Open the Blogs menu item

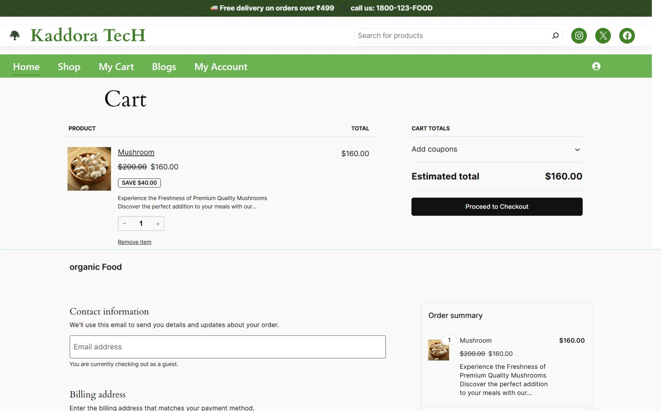click(x=164, y=67)
